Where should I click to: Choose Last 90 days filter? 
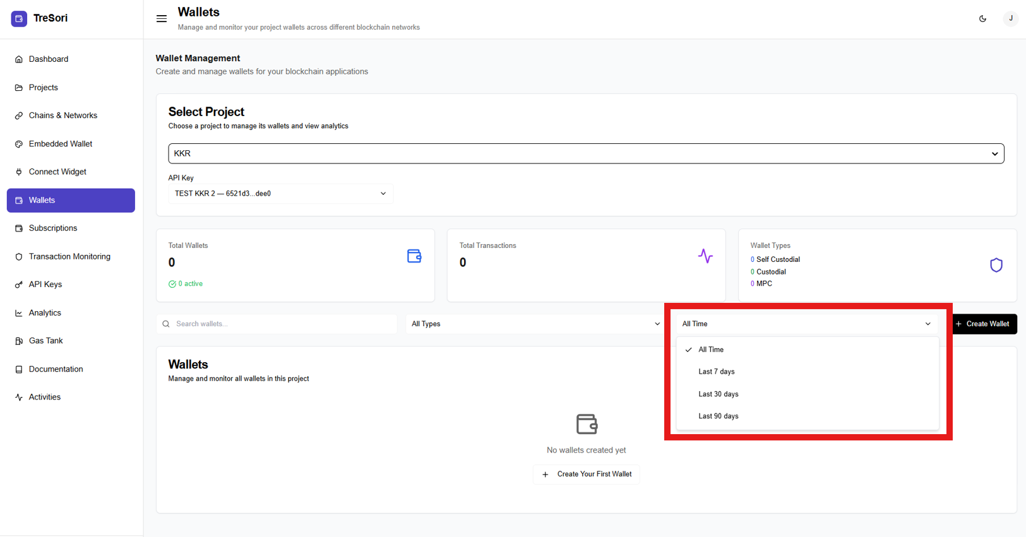point(718,416)
